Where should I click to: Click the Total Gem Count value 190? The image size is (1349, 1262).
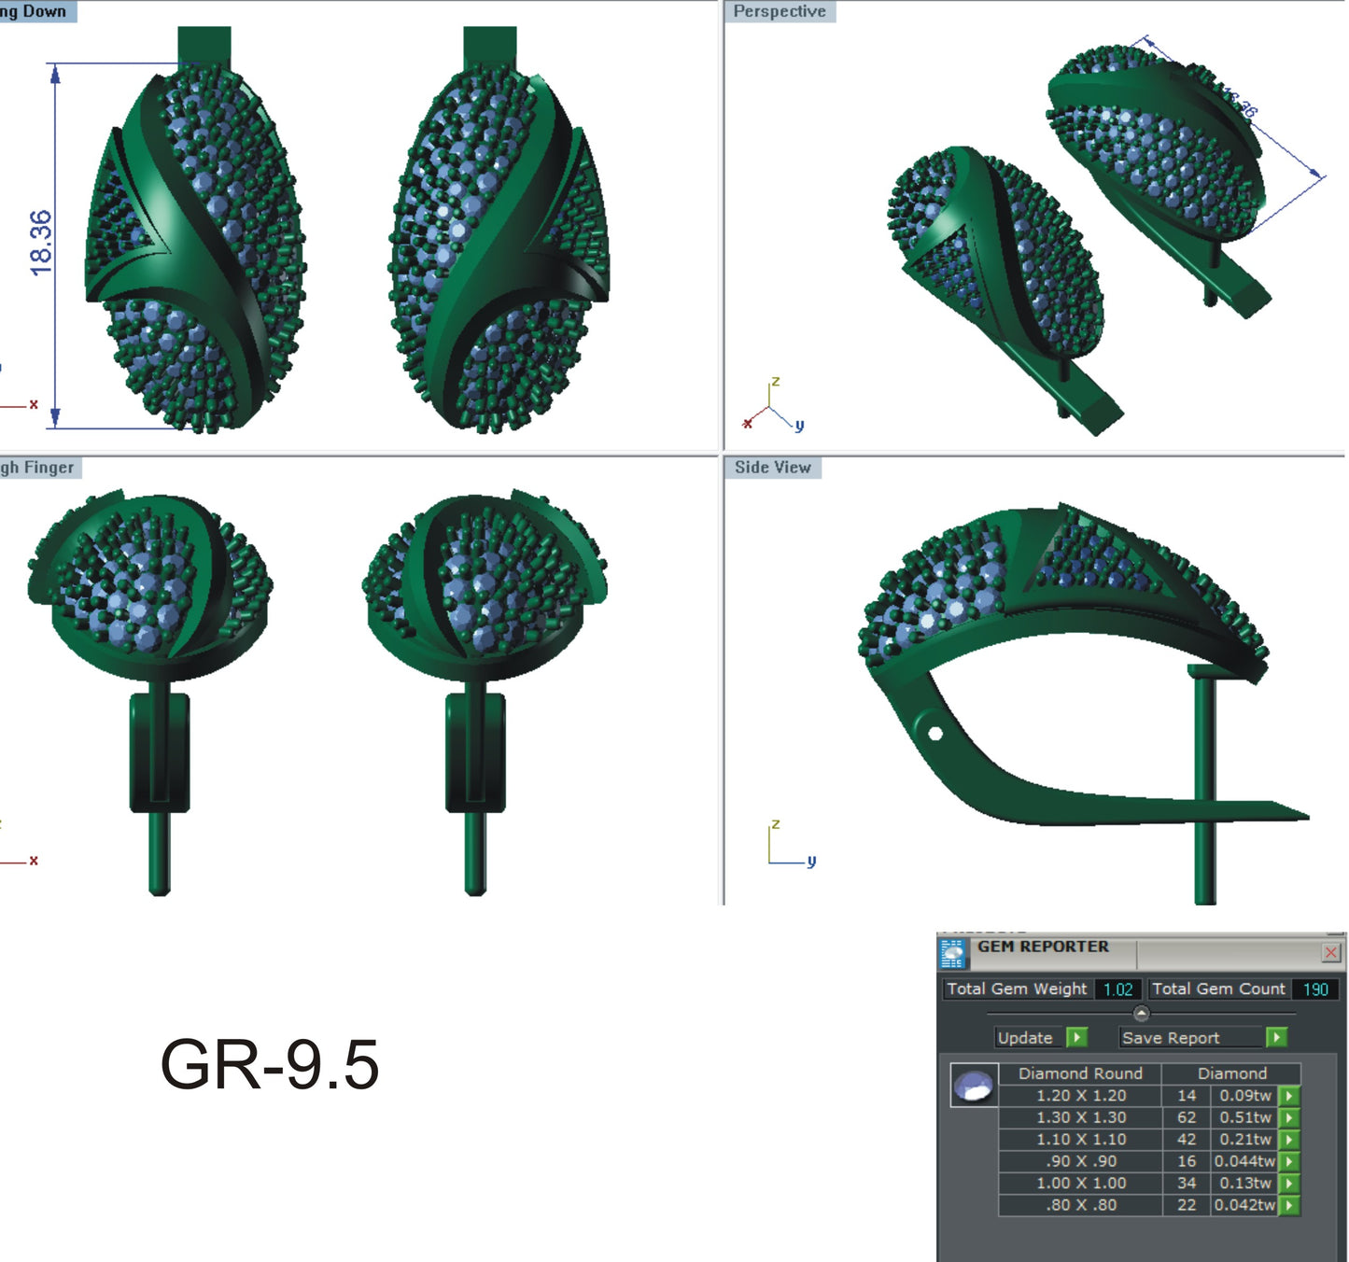(x=1315, y=989)
